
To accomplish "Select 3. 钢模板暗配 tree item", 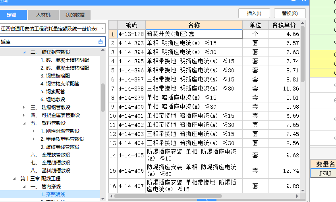I will pyautogui.click(x=55, y=76).
